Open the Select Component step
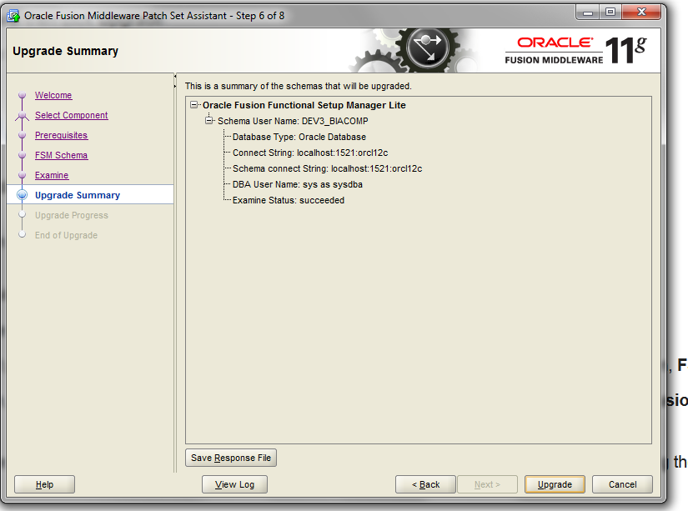The height and width of the screenshot is (511, 688). coord(72,115)
